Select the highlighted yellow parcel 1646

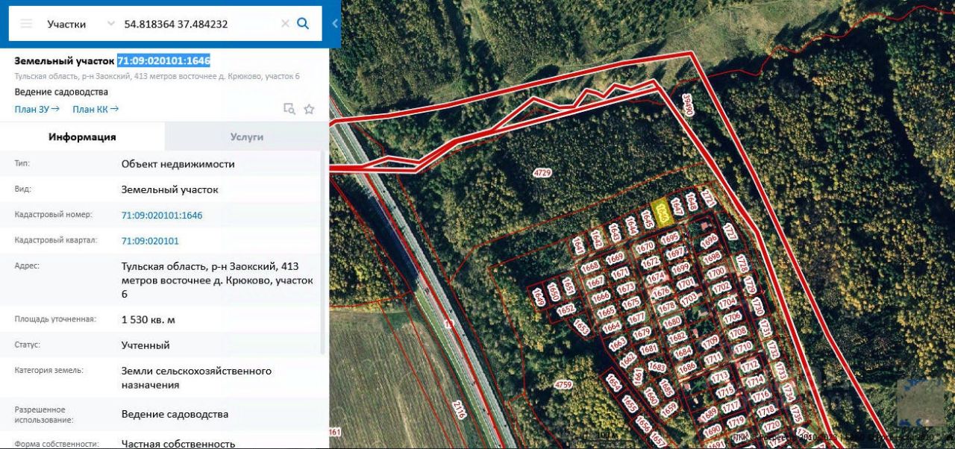click(662, 212)
